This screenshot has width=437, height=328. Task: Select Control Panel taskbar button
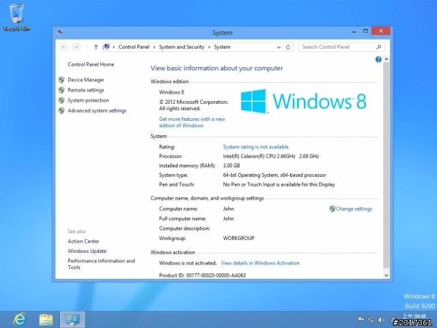click(x=72, y=320)
